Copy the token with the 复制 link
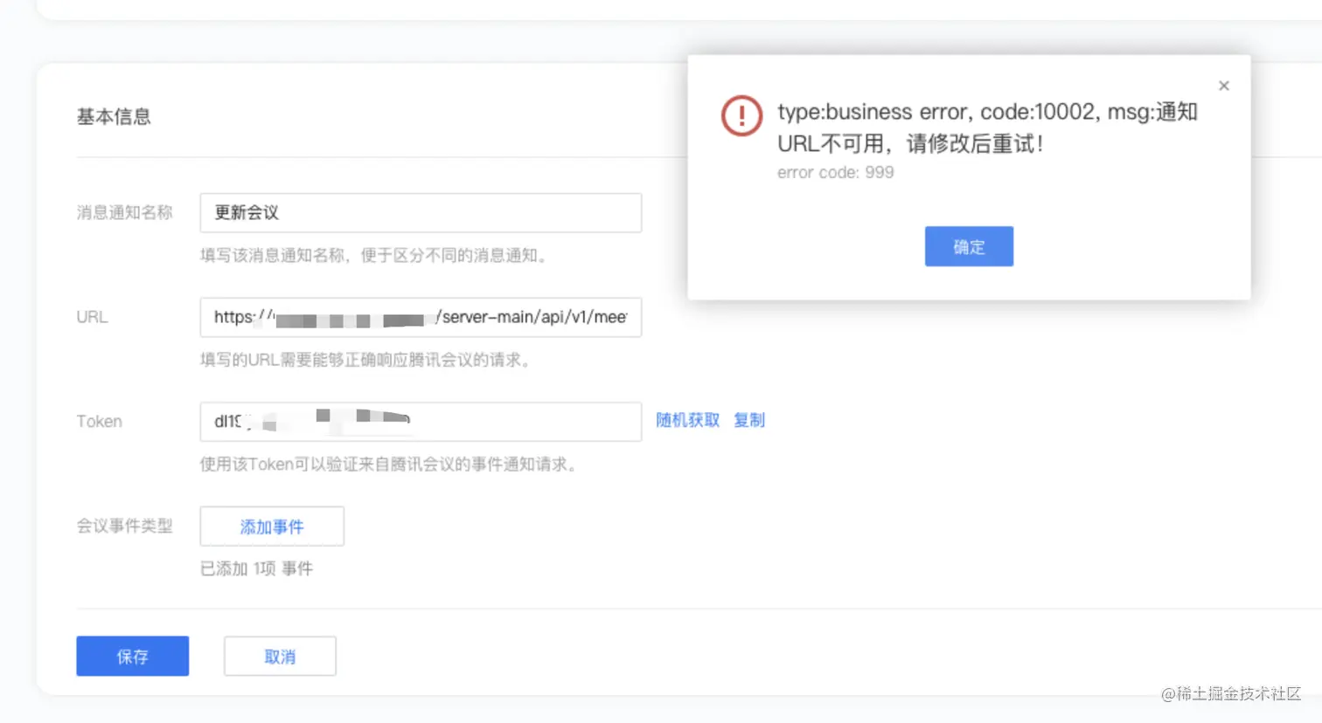Screen dimensions: 1322x723 748,420
